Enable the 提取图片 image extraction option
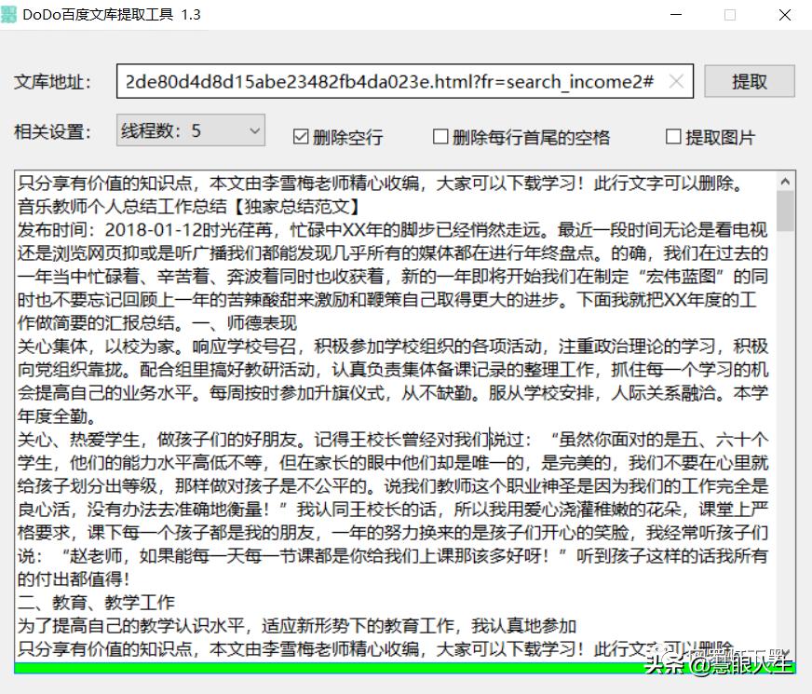 673,137
